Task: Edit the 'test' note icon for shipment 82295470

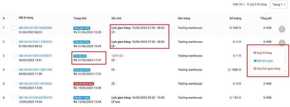Action: pos(113,102)
